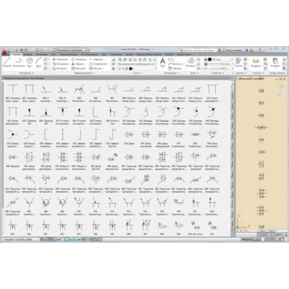
Task: Select the Круг circle tool
Action: 30,62
